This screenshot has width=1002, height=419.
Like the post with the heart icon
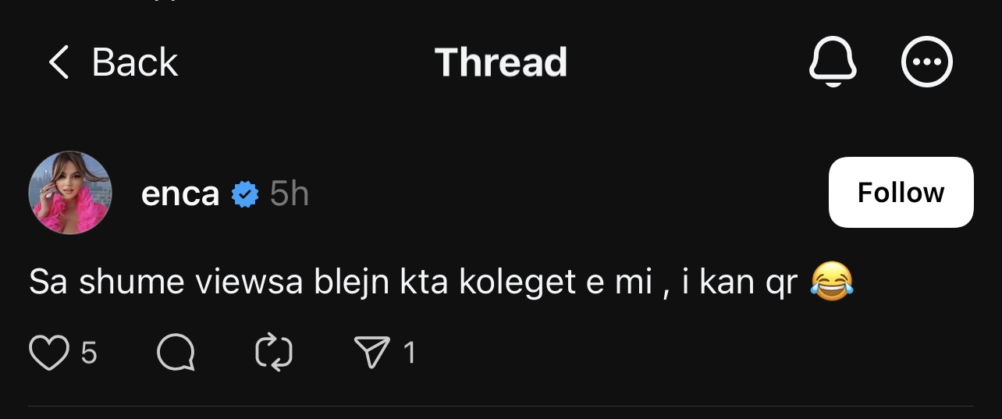pos(48,353)
